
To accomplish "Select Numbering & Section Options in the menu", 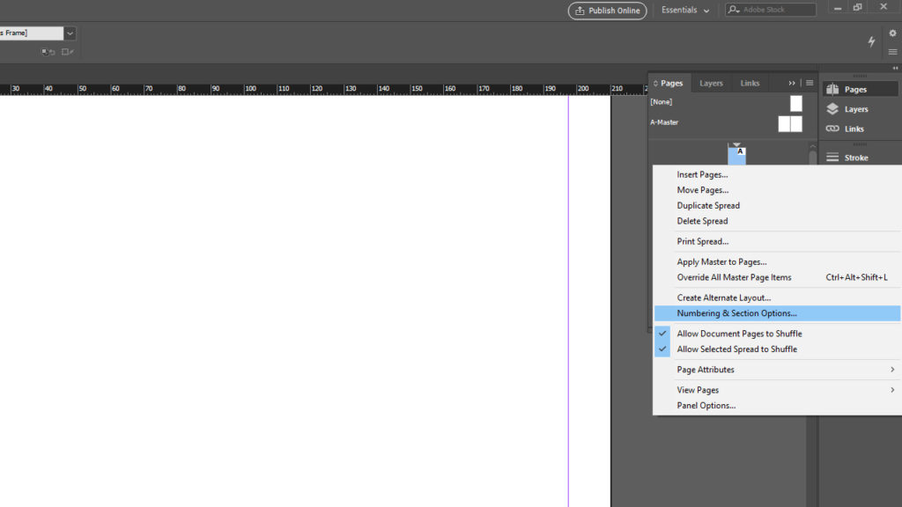I will tap(737, 312).
